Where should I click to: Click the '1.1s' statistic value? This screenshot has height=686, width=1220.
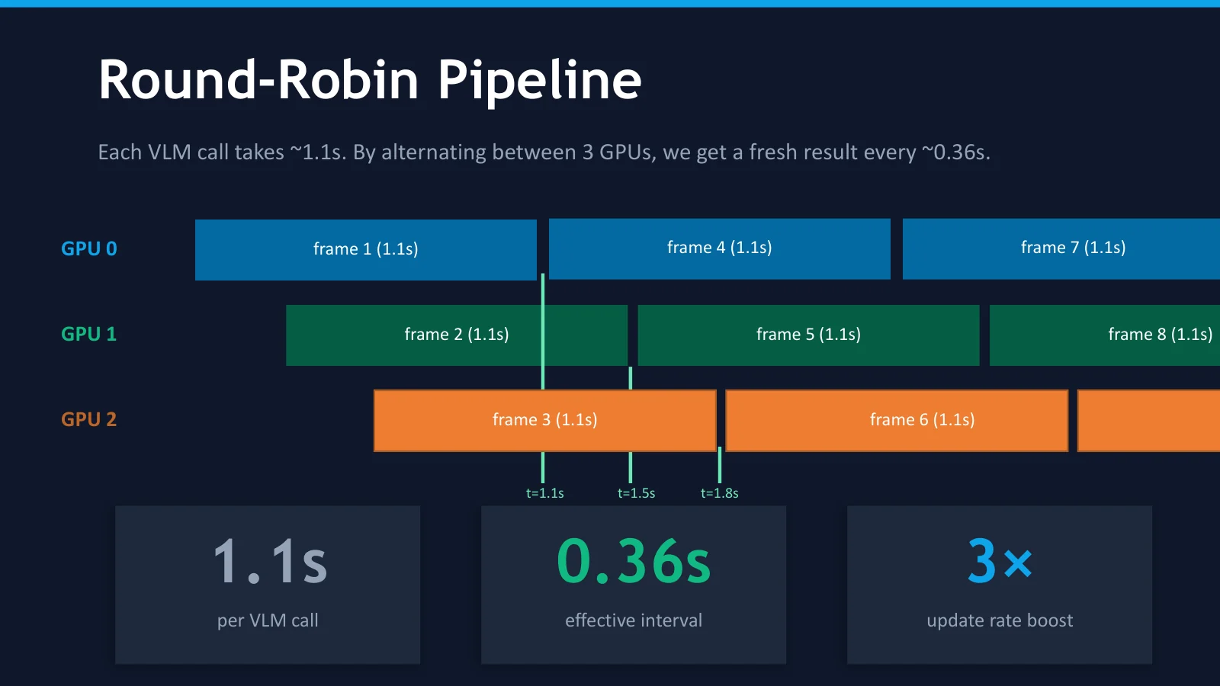270,562
